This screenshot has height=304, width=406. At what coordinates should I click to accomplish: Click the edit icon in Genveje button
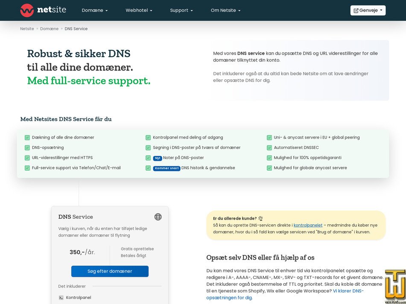point(356,11)
